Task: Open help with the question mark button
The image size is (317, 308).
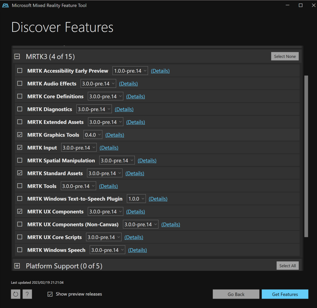Action: point(27,294)
